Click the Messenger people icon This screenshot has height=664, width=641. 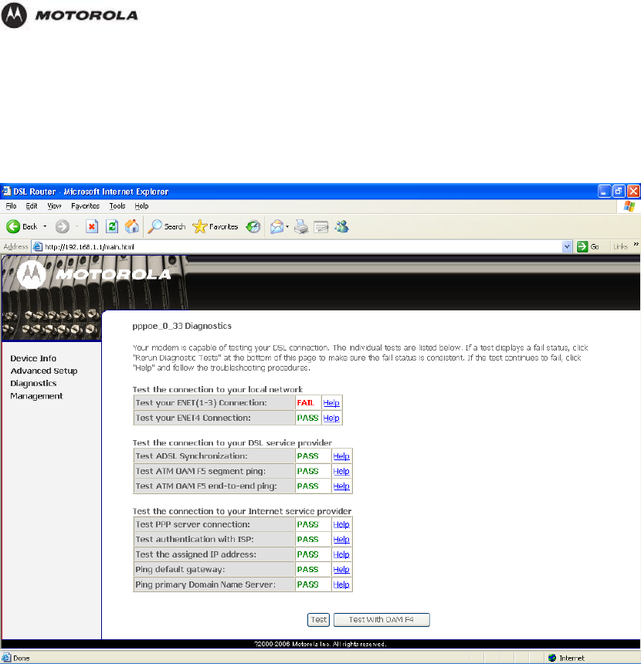341,226
